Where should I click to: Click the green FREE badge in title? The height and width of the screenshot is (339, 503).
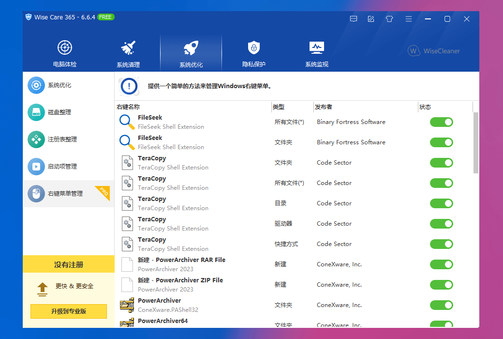point(105,17)
